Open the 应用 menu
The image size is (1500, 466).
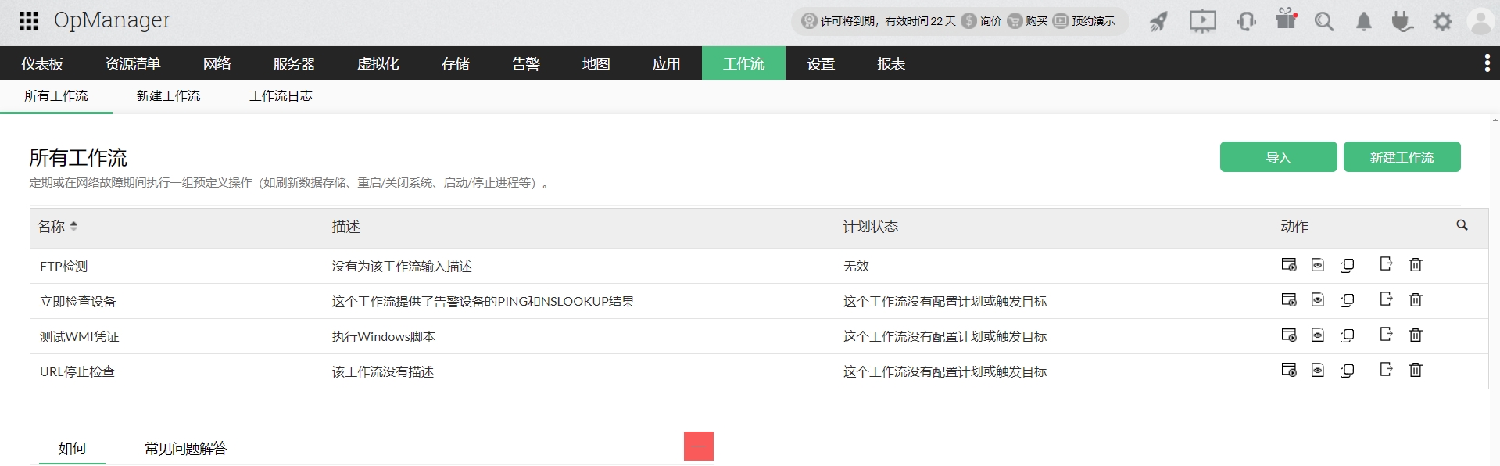pyautogui.click(x=667, y=64)
